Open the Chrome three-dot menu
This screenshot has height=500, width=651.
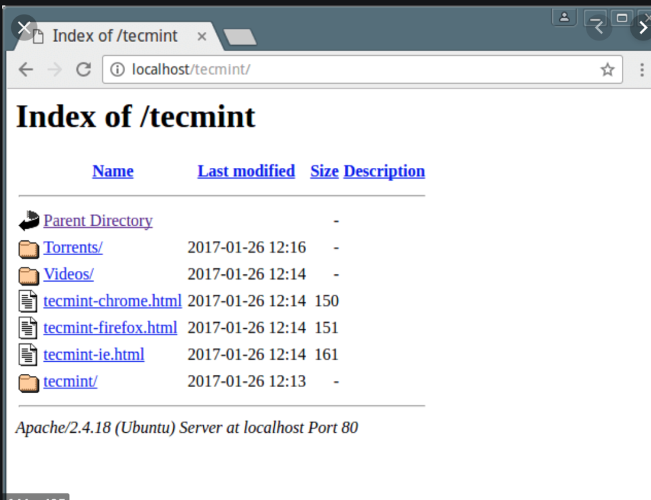point(642,70)
